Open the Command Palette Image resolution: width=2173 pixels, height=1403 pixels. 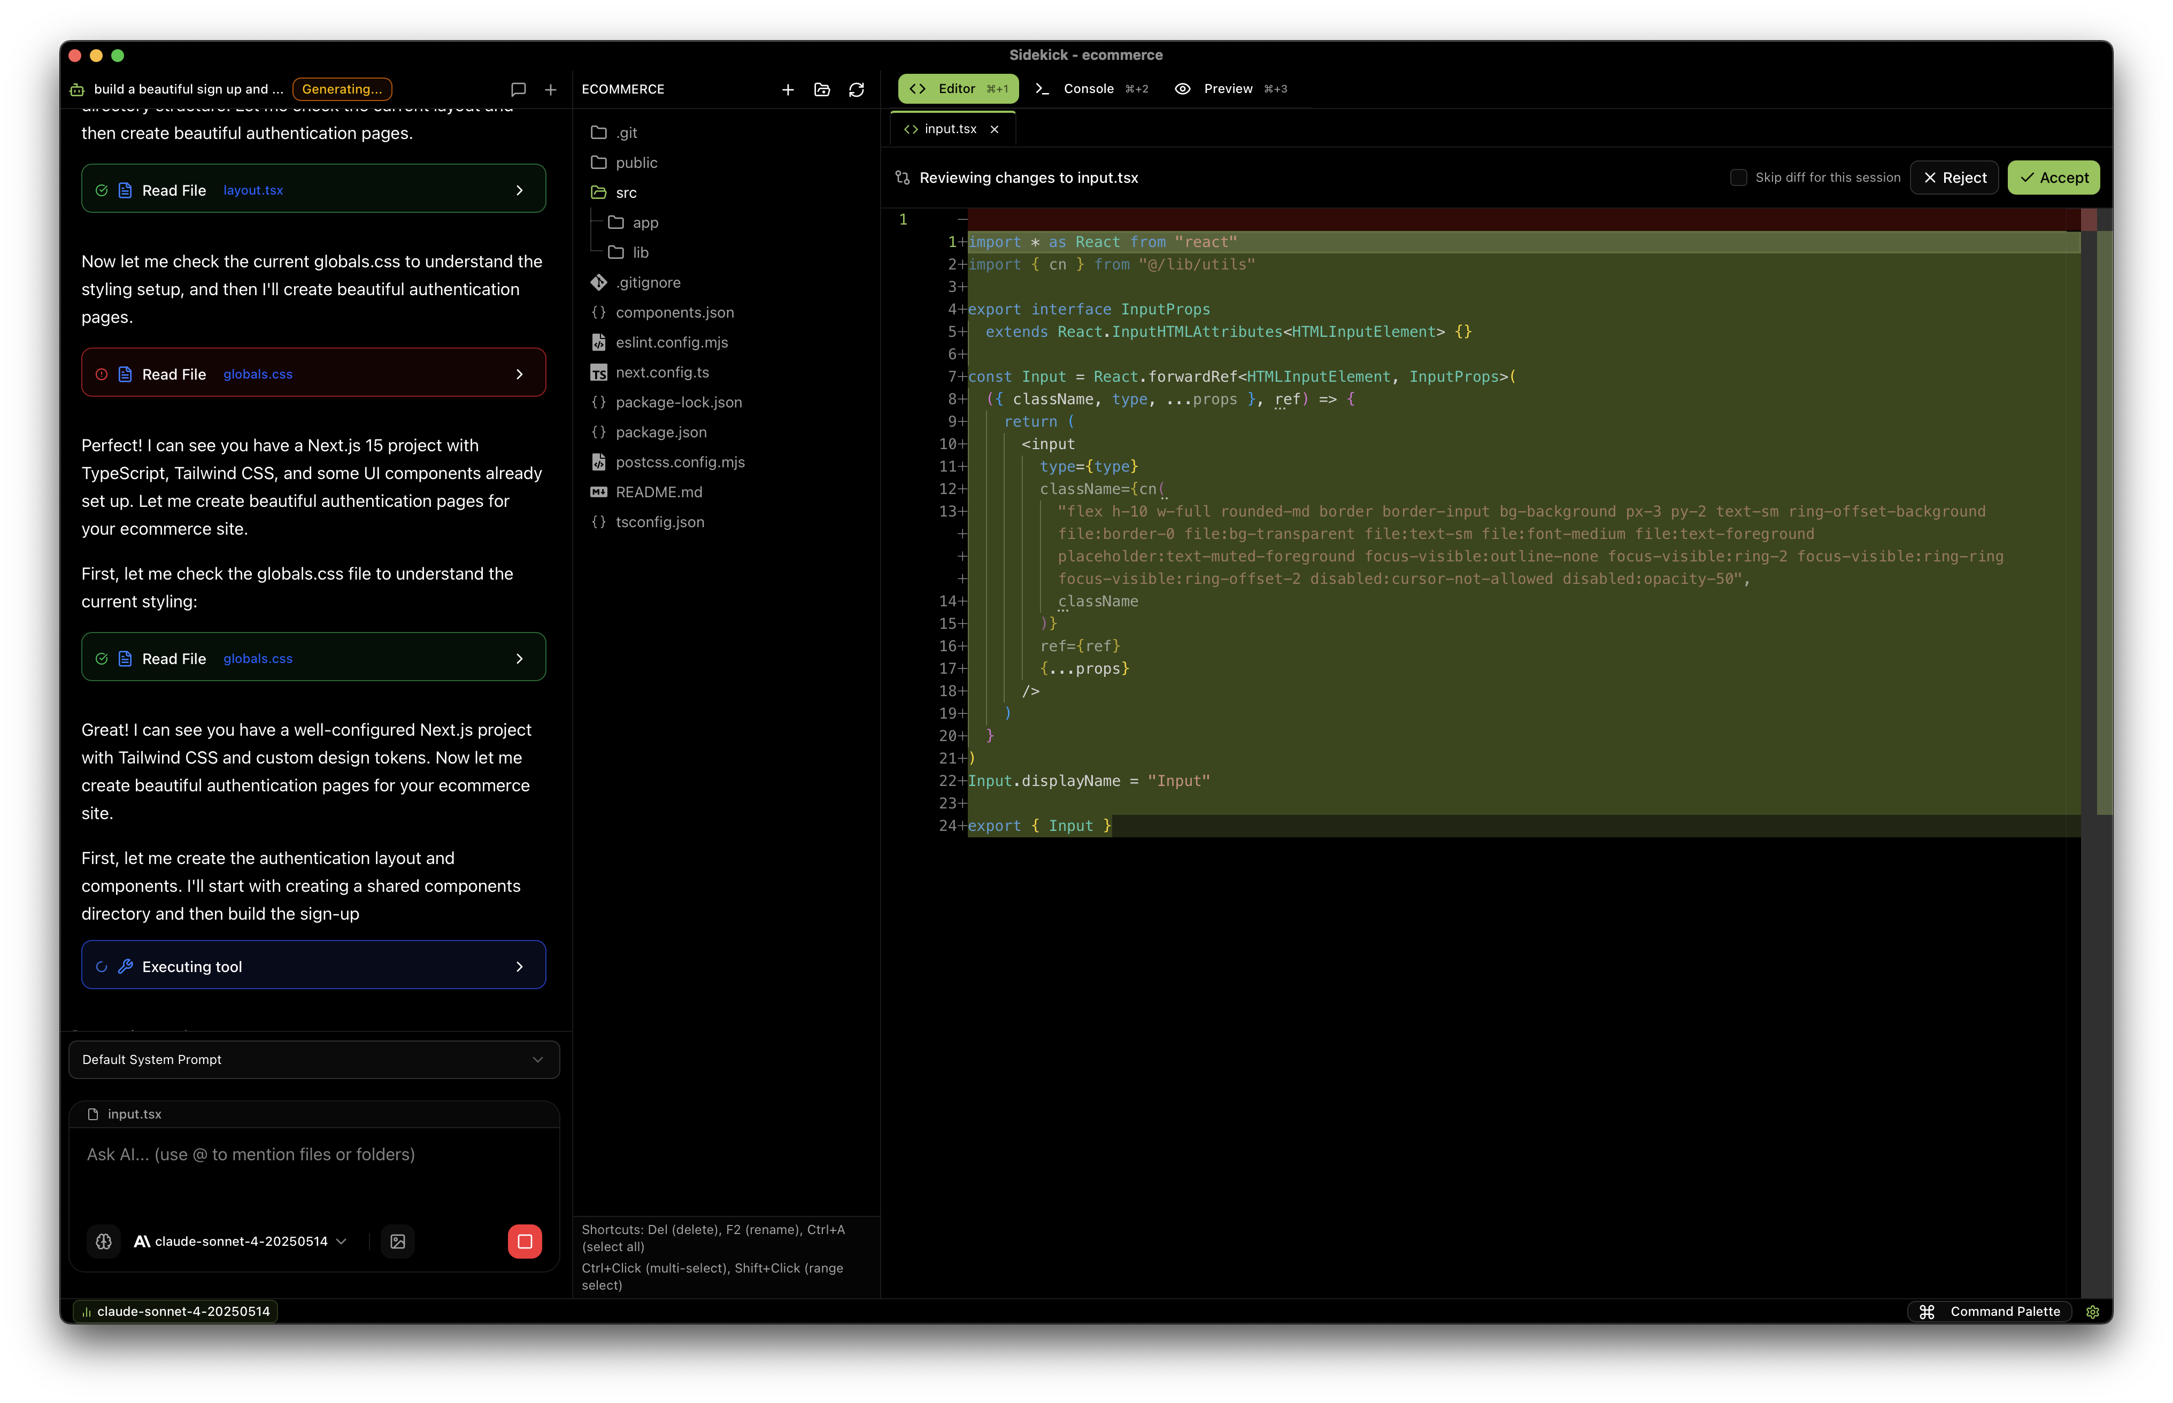[x=1989, y=1312]
